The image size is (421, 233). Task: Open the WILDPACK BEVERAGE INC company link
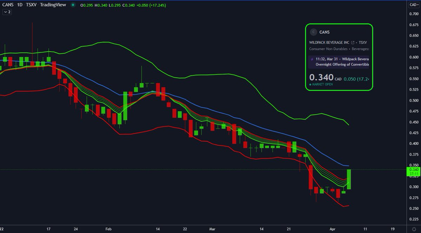click(329, 42)
